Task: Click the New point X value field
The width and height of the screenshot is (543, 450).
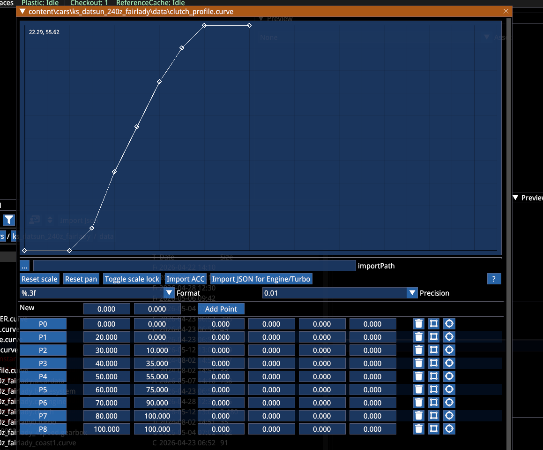Action: pyautogui.click(x=107, y=309)
